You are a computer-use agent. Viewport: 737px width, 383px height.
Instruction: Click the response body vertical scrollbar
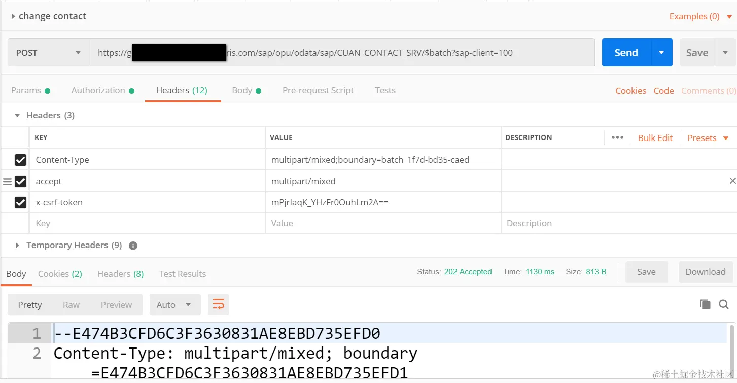point(731,350)
